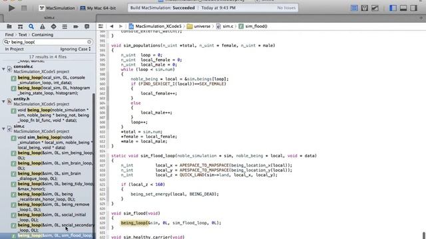Open the universe folder in jump bar

click(x=198, y=27)
